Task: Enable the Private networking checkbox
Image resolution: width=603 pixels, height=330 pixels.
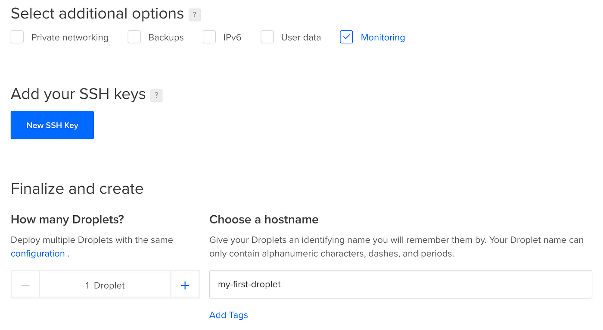Action: point(17,37)
